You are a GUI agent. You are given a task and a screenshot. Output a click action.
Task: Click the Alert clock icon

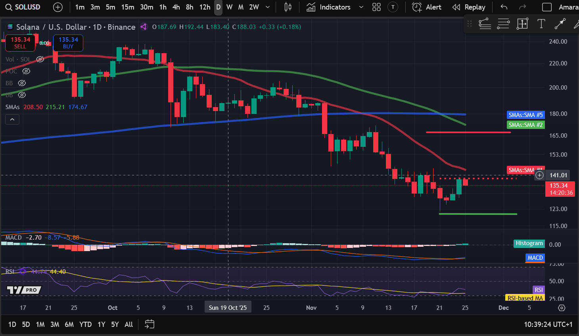(x=416, y=7)
